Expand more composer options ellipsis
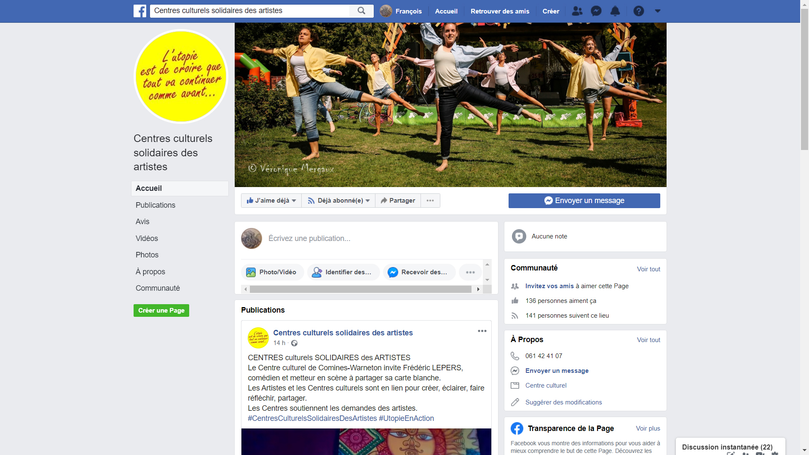The image size is (809, 455). coord(470,272)
